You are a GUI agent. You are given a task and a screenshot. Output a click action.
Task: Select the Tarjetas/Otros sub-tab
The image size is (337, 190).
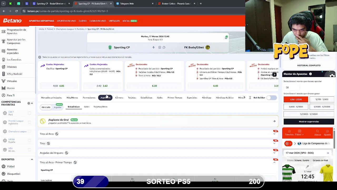point(100,107)
